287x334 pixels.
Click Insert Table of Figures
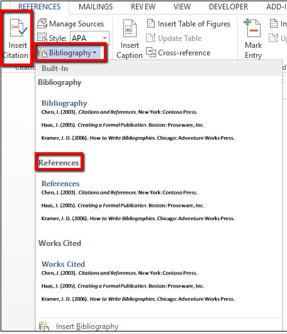[189, 24]
